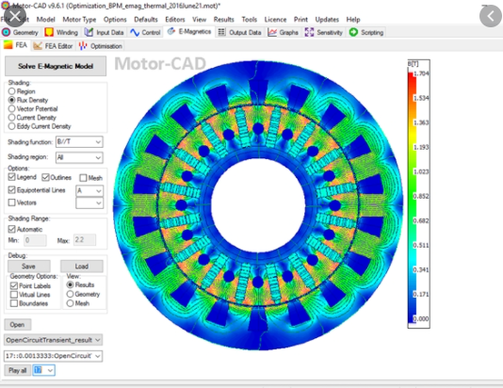The height and width of the screenshot is (388, 503).
Task: Click the back arrow overlay icon
Action: 491,16
